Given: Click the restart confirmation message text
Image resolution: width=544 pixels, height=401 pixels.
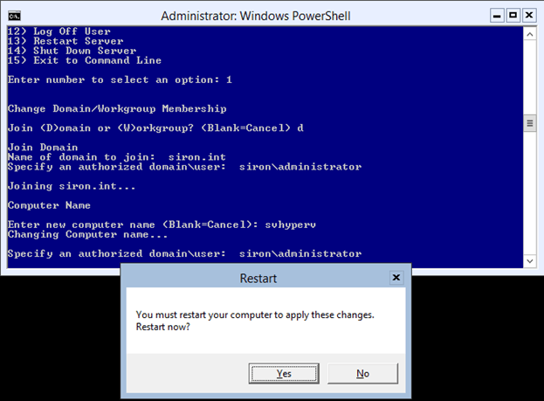Looking at the screenshot, I should (x=256, y=321).
